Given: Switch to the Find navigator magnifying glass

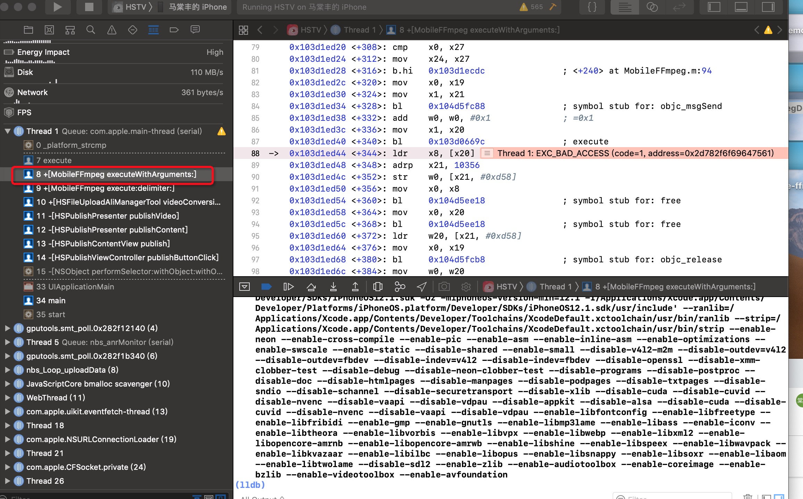Looking at the screenshot, I should pos(91,29).
